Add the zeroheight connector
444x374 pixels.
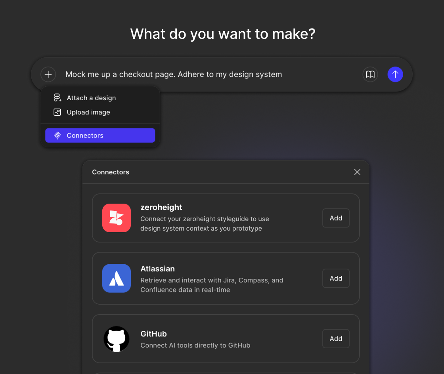[x=335, y=218]
